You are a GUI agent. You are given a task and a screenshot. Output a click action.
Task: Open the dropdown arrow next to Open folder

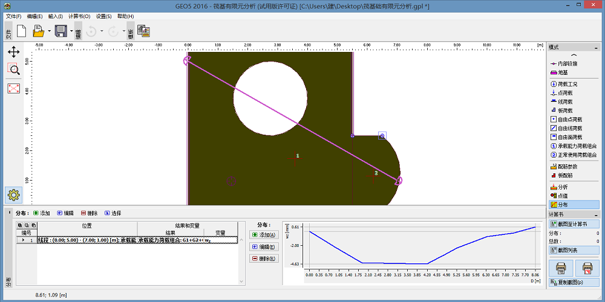point(50,31)
